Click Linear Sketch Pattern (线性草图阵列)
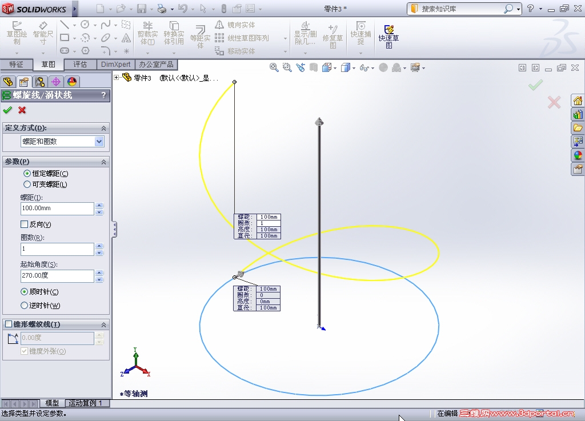585x421 pixels. tap(242, 38)
